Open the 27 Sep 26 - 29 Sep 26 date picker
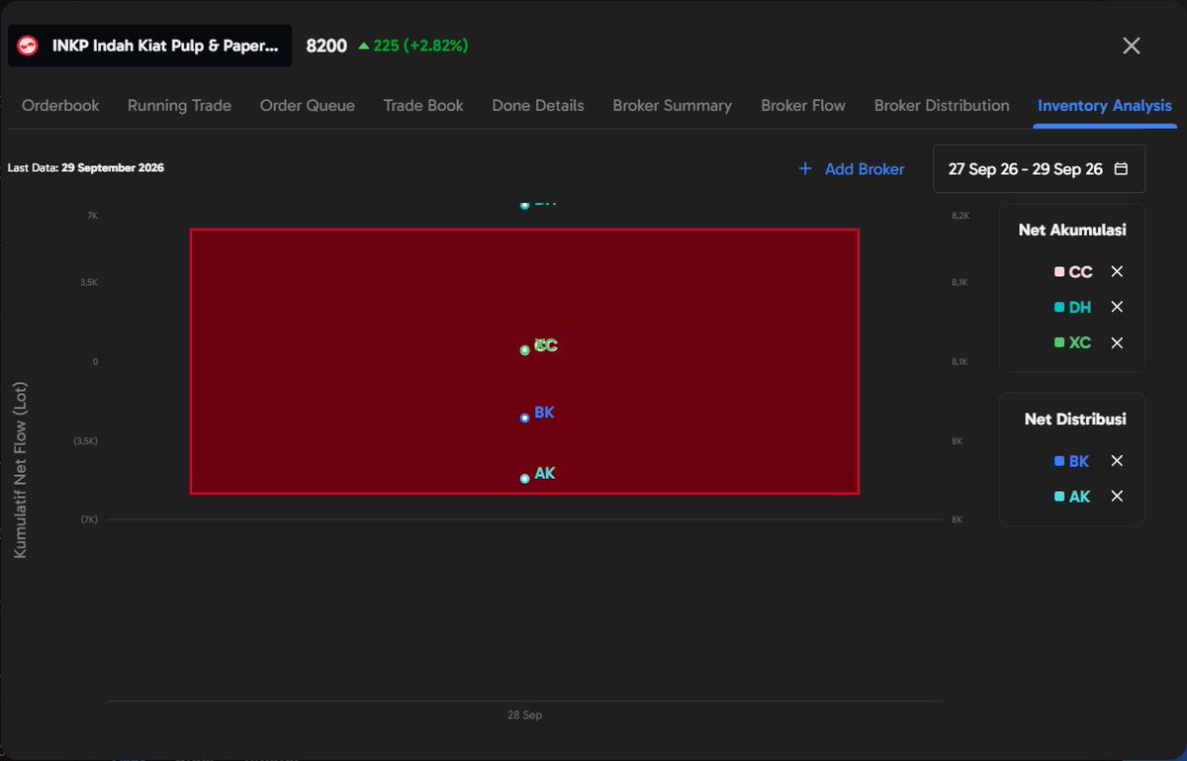 pos(1039,169)
